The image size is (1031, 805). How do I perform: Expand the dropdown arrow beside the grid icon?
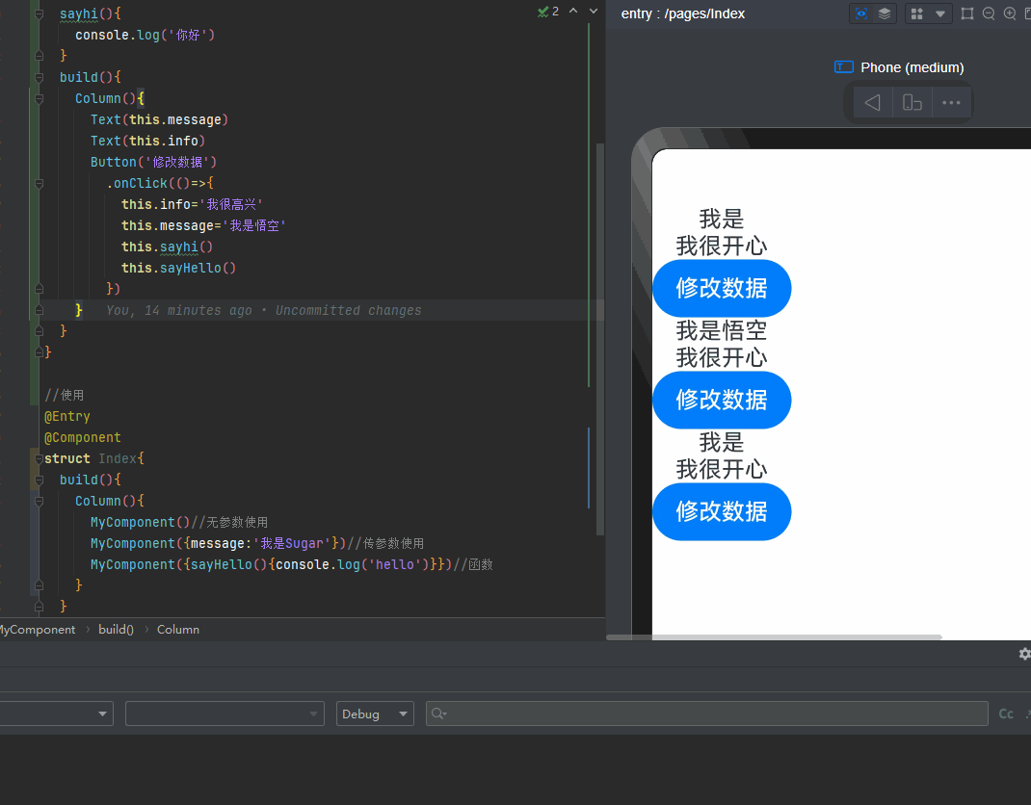coord(940,13)
